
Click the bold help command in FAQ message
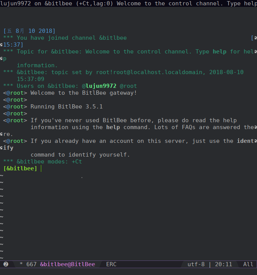tap(113, 127)
